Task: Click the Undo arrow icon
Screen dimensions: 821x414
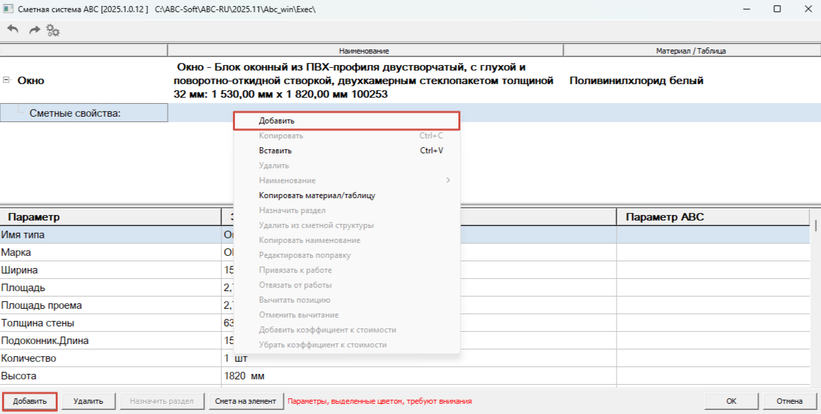Action: (13, 30)
